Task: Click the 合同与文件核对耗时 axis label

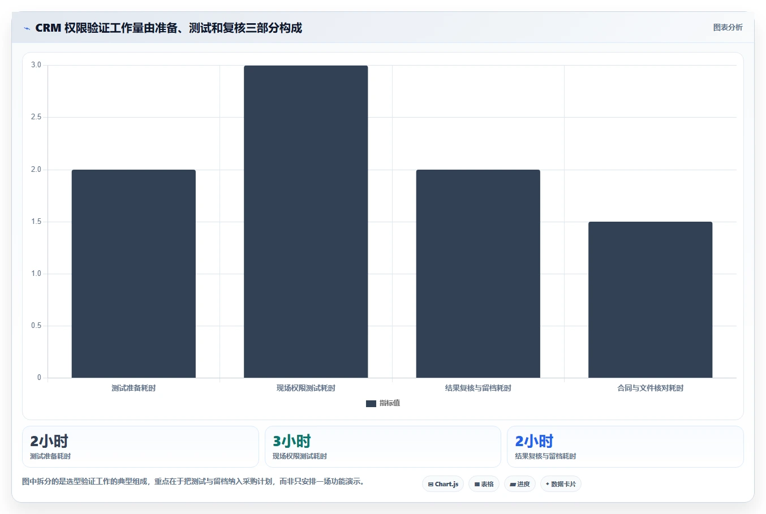Action: (x=651, y=388)
